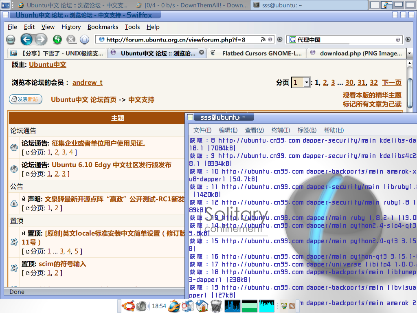Switch to third workspace in workspace switcher

[399, 5]
